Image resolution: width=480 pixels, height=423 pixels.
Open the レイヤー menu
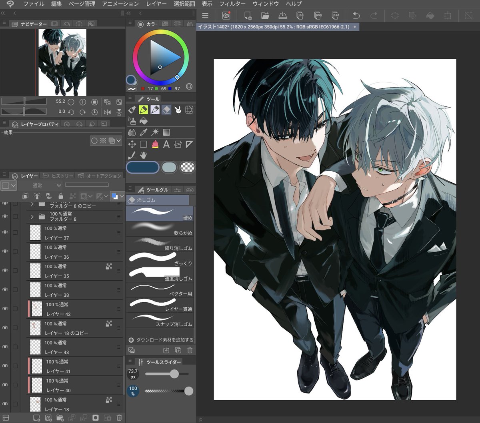click(x=156, y=4)
